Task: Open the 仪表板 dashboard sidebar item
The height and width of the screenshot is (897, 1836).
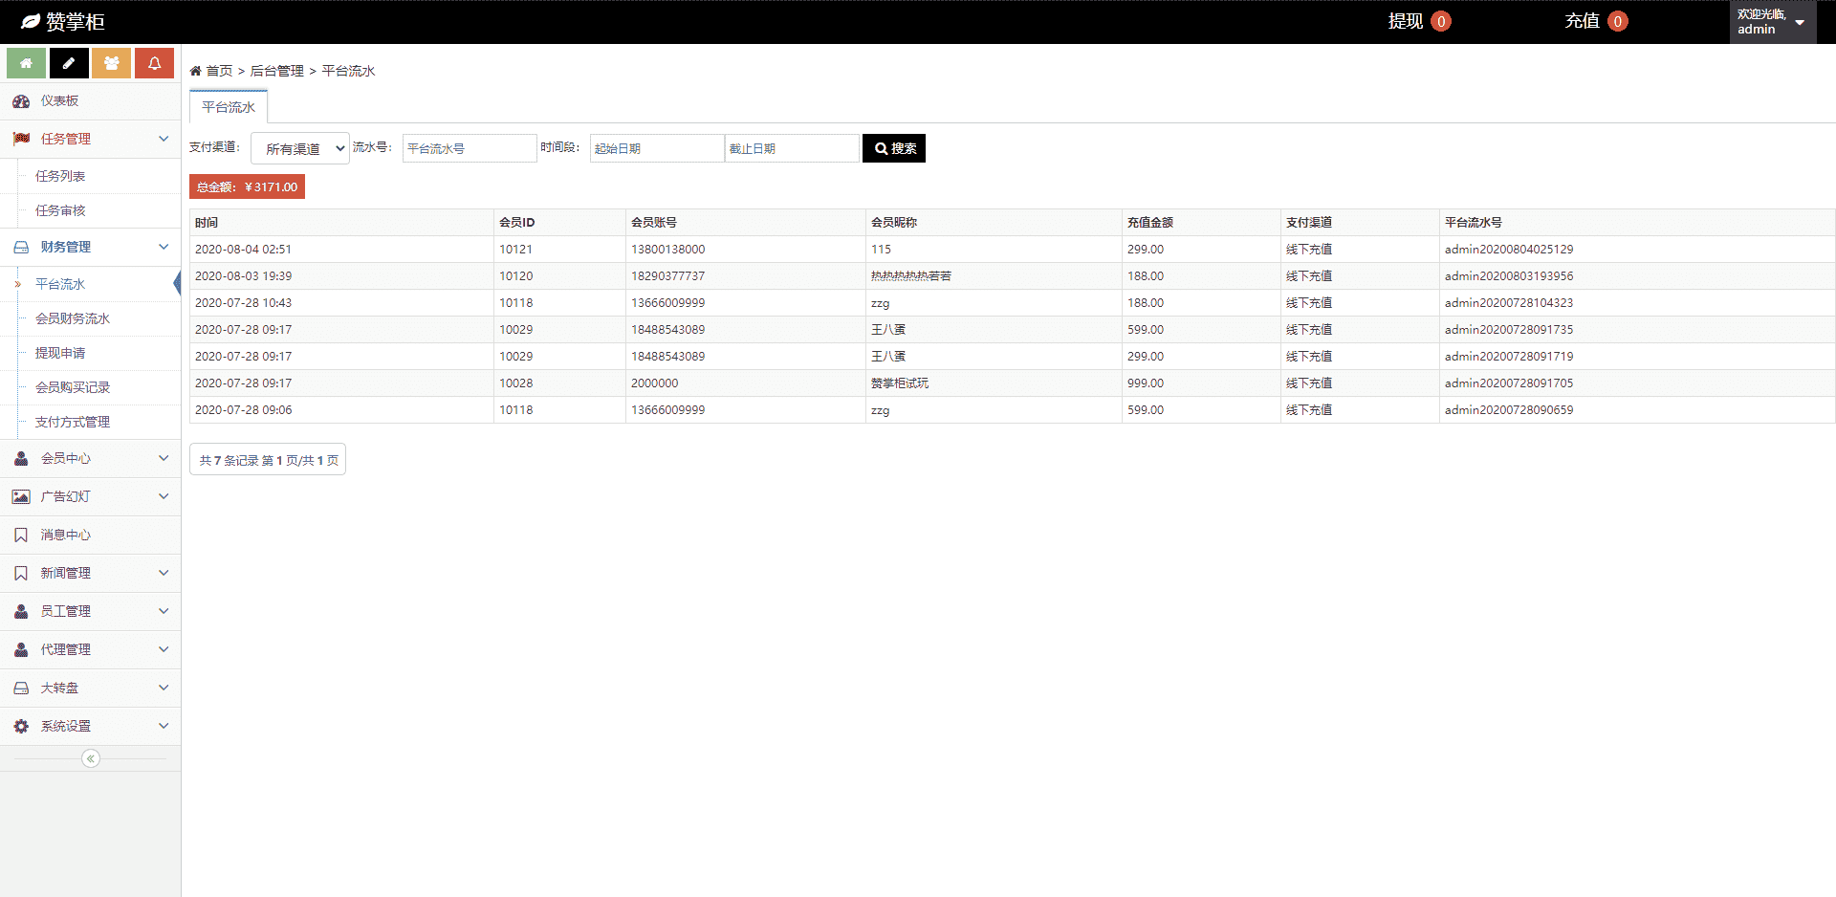Action: [59, 101]
